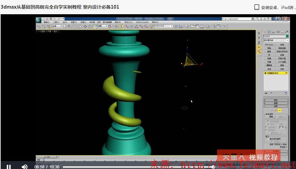
Task: Open the 修改器列表 modifier list dropdown
Action: [x=276, y=40]
